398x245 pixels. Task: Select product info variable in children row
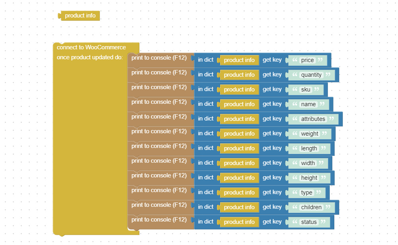coord(239,207)
